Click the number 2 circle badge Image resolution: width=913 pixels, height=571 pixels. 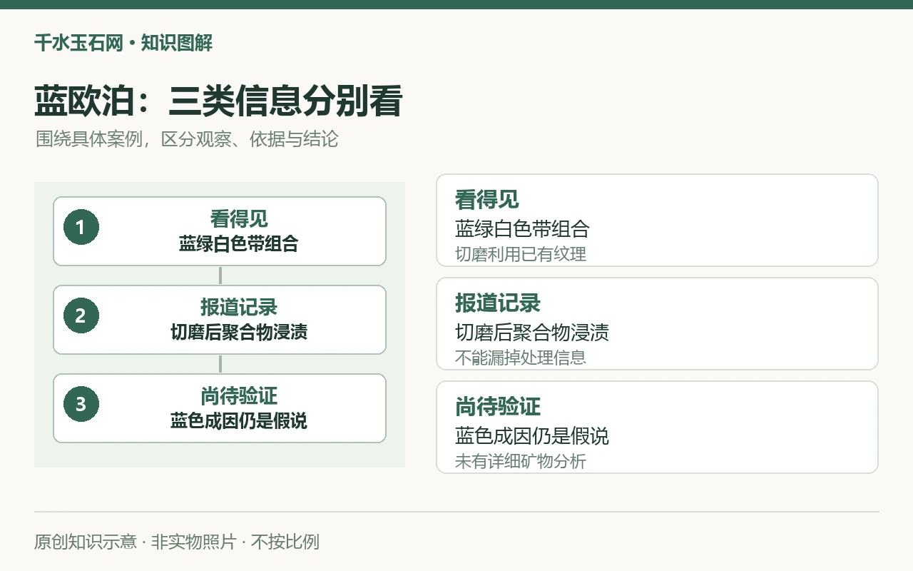coord(81,316)
